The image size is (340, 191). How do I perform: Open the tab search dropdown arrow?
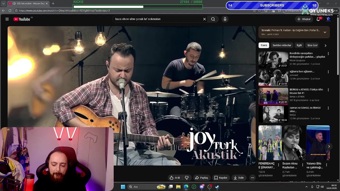pos(3,3)
